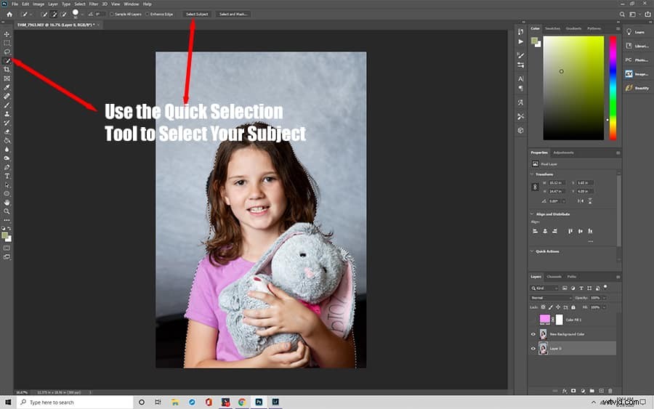Select the Clone Stamp tool
This screenshot has height=409, width=654.
[x=7, y=114]
